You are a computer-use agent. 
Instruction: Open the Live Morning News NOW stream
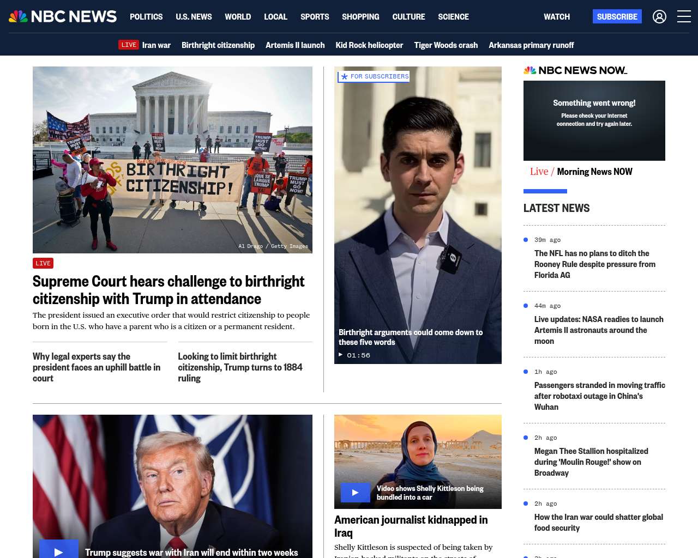coord(581,172)
